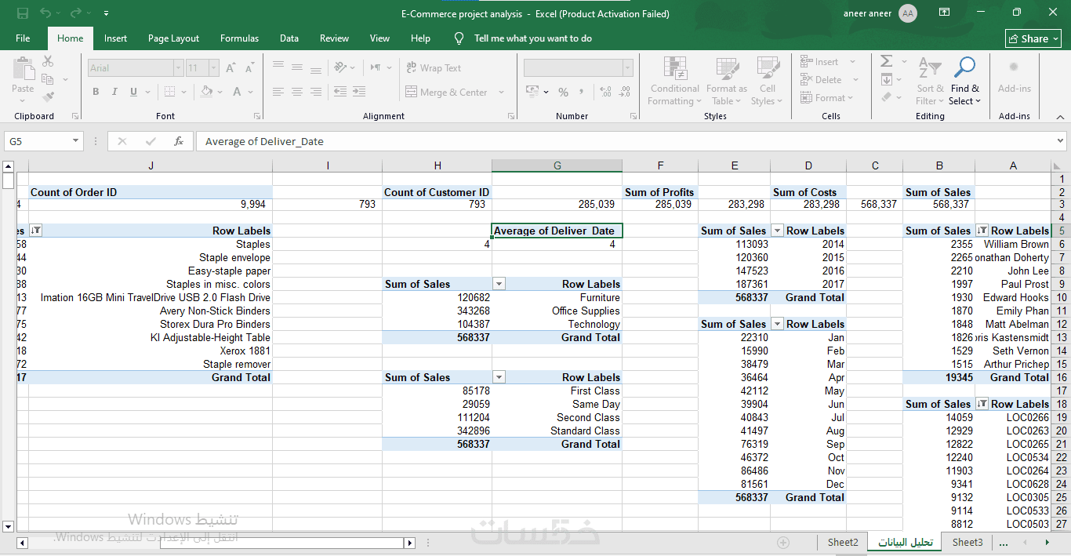Switch to the Insert ribbon tab
The height and width of the screenshot is (556, 1071).
[115, 38]
